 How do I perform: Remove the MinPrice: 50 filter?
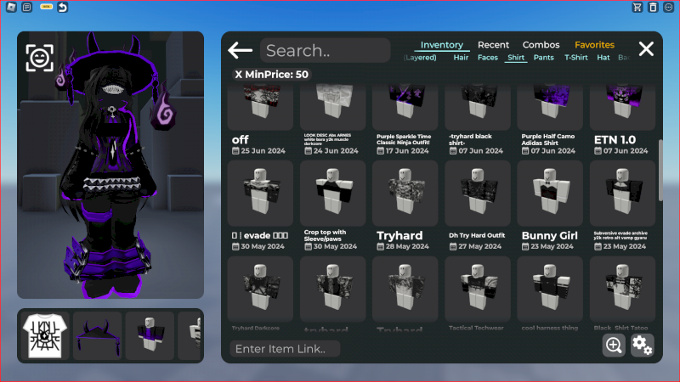[x=271, y=75]
